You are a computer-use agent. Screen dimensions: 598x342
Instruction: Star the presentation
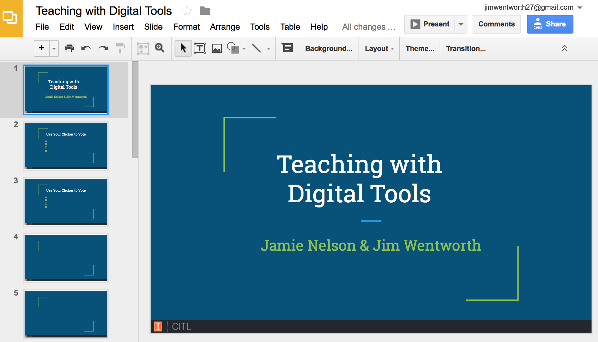point(187,10)
